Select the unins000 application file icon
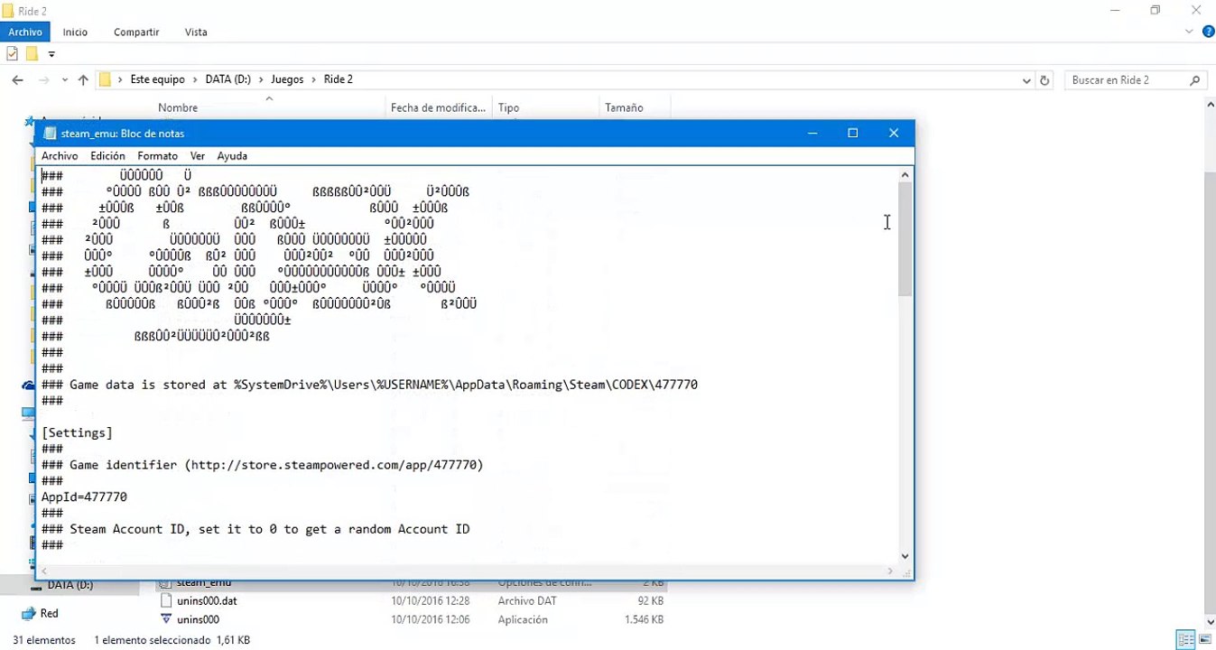Screen dimensions: 1216x650 pos(165,619)
